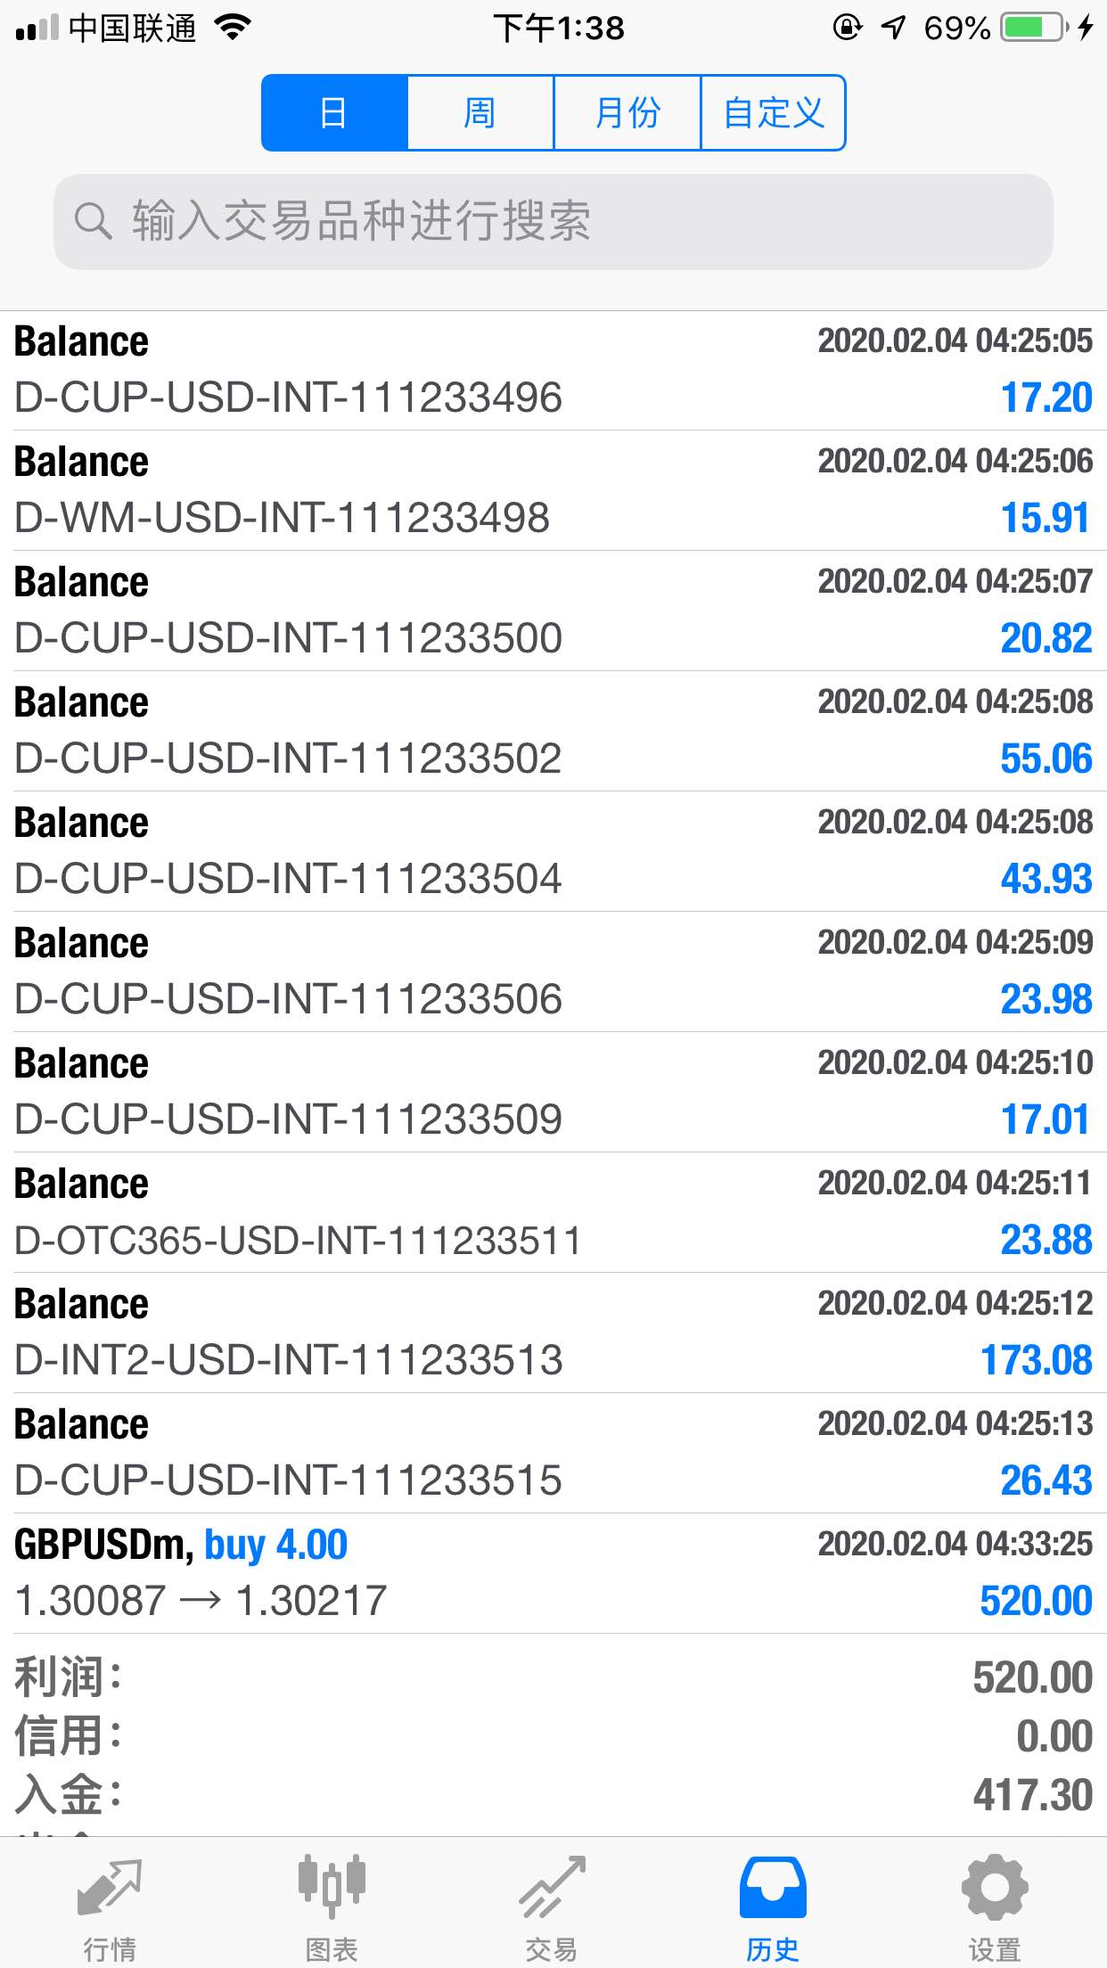Open the 设置 settings gear icon

pos(995,1887)
